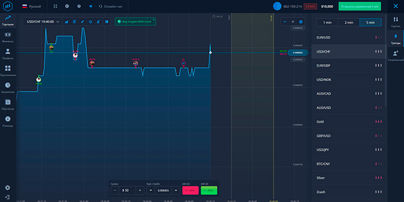Click the current price label on axis
Screen dimensions: 404x202
pos(298,53)
